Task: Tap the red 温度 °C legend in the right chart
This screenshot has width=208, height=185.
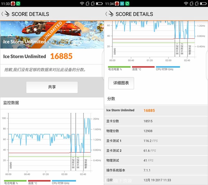Action: pyautogui.click(x=143, y=68)
